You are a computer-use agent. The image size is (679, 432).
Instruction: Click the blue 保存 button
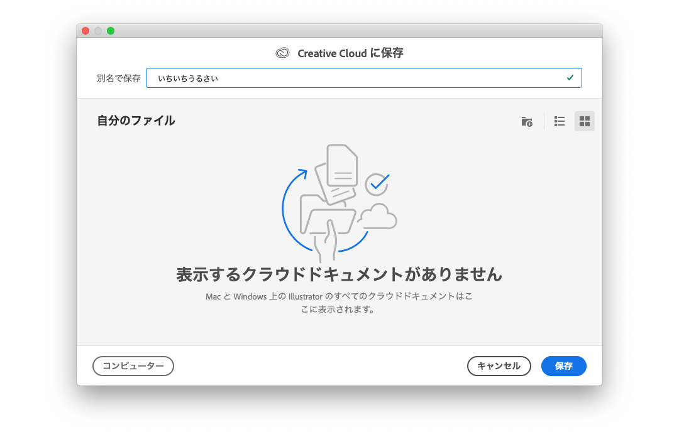click(x=564, y=366)
